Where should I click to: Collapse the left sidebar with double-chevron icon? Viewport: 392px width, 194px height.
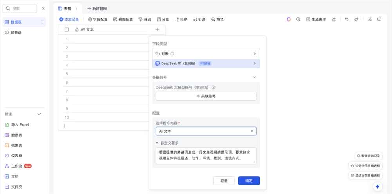(x=43, y=8)
